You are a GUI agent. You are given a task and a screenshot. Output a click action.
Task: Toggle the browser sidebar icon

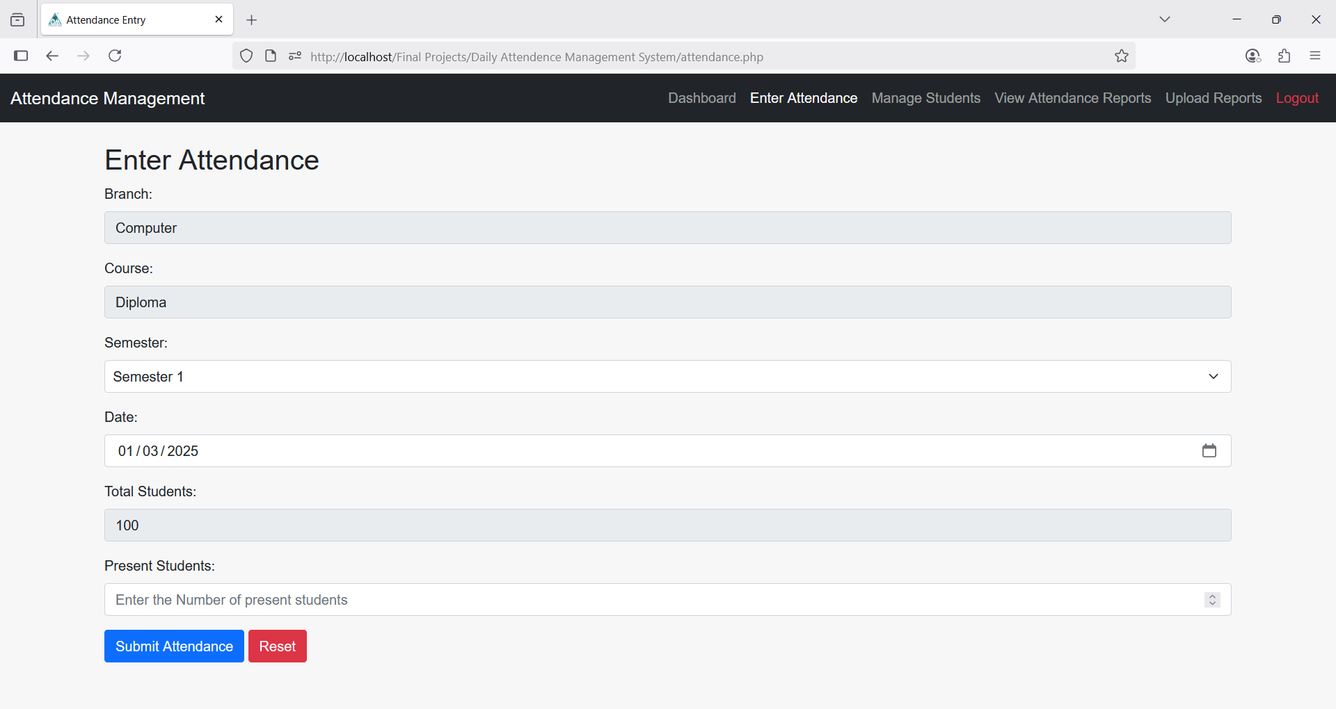pos(21,56)
